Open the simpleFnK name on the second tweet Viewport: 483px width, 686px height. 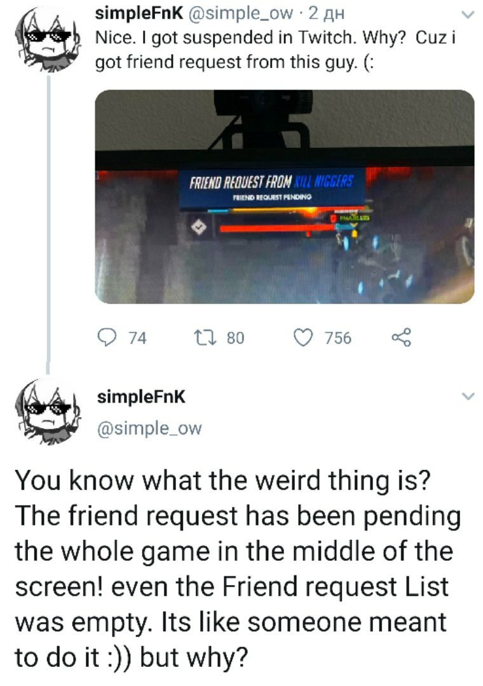pos(142,397)
